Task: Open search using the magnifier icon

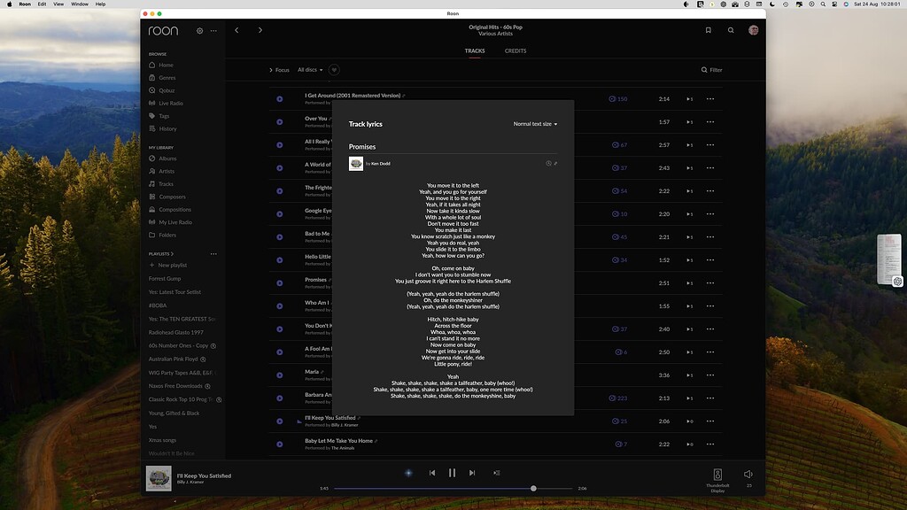Action: 731,30
